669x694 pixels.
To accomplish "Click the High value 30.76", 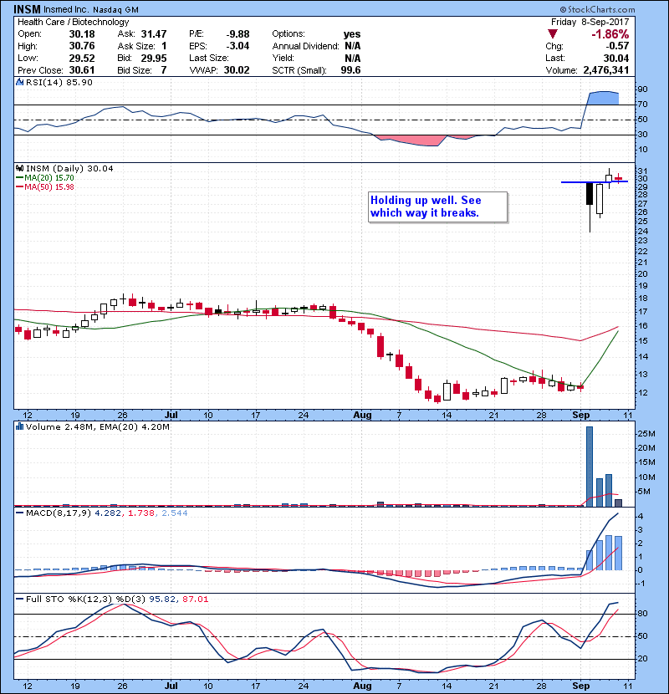I will coord(82,46).
